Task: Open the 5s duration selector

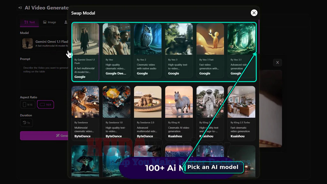Action: (x=26, y=123)
